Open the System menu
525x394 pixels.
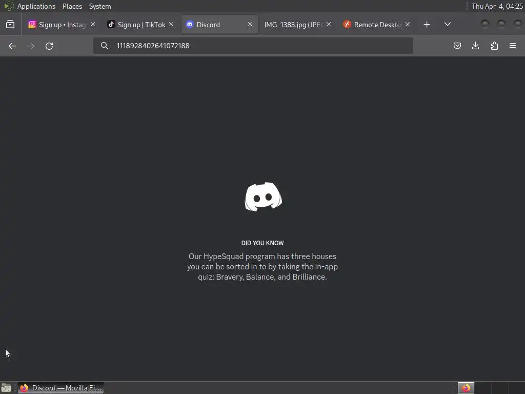[x=100, y=6]
